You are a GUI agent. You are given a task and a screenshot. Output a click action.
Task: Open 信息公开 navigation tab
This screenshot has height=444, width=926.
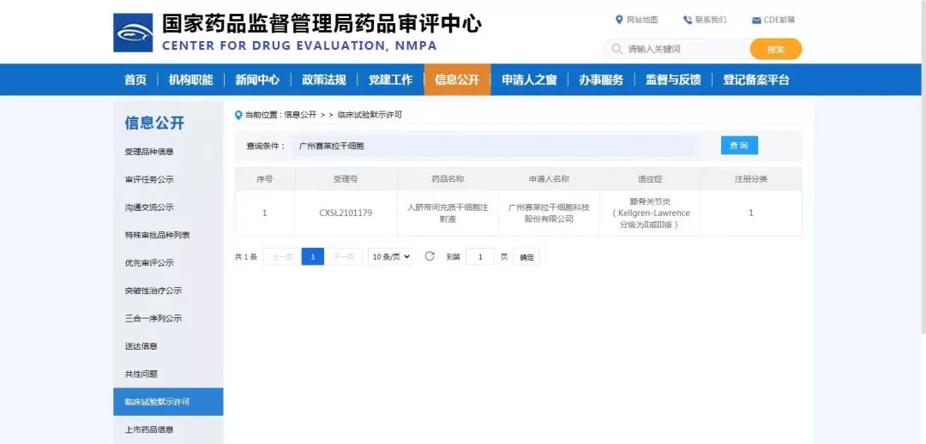(x=457, y=80)
